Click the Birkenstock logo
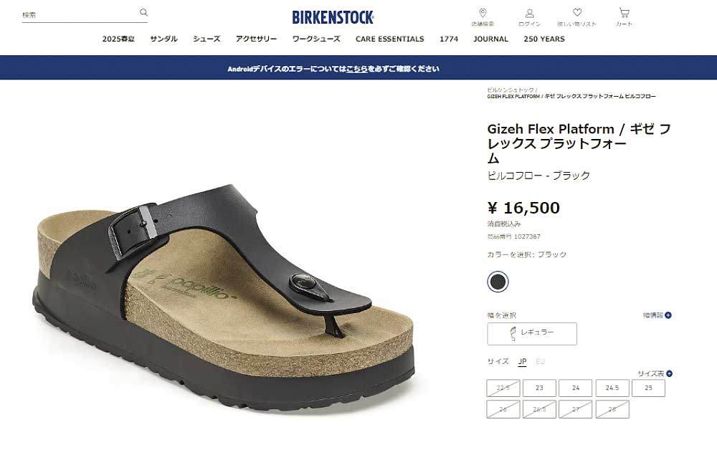Screen dimensions: 717x450 click(x=333, y=17)
